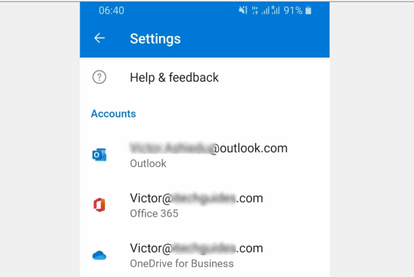Tap the mobile data arrows icon
The image size is (414, 277).
255,10
